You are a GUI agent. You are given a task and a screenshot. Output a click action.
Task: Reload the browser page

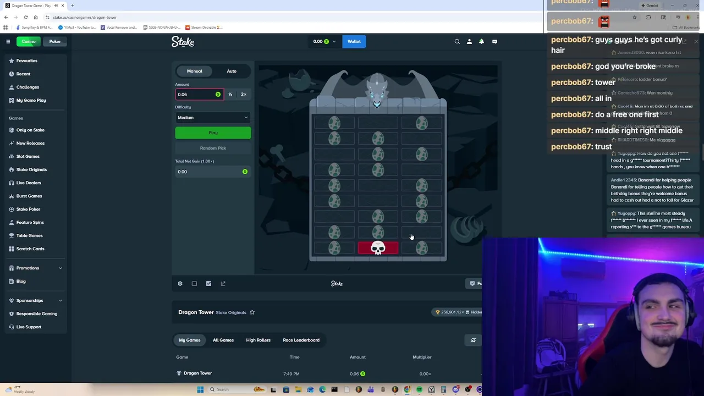[x=25, y=17]
